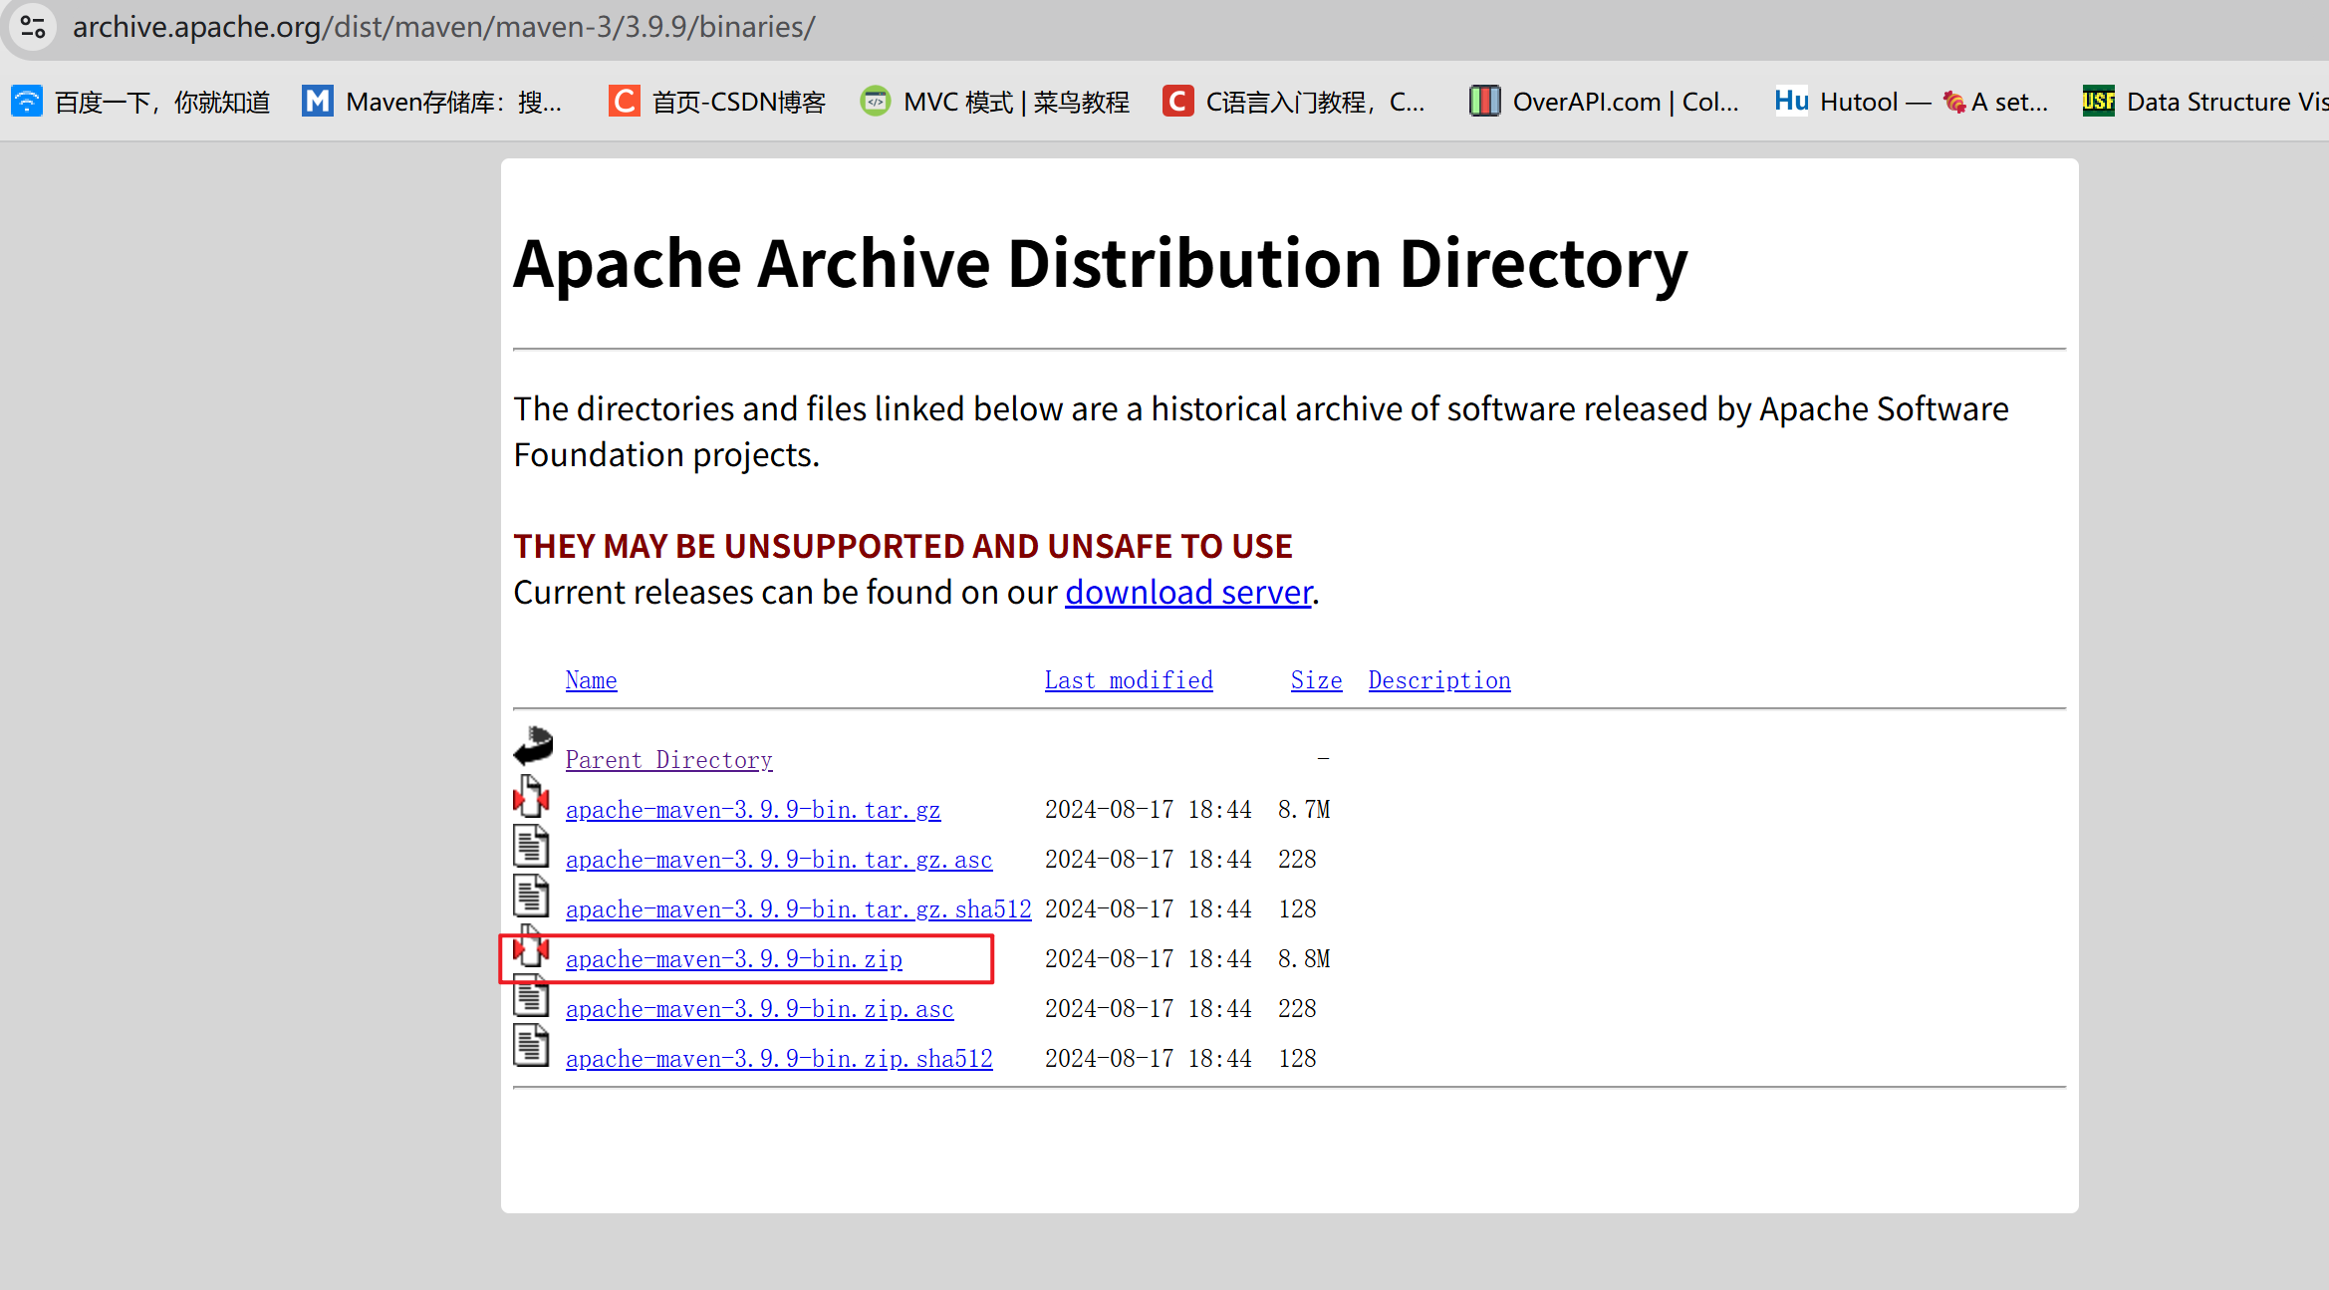The width and height of the screenshot is (2329, 1290).
Task: Click the MVC pattern Runoob bookmark
Action: click(x=995, y=102)
